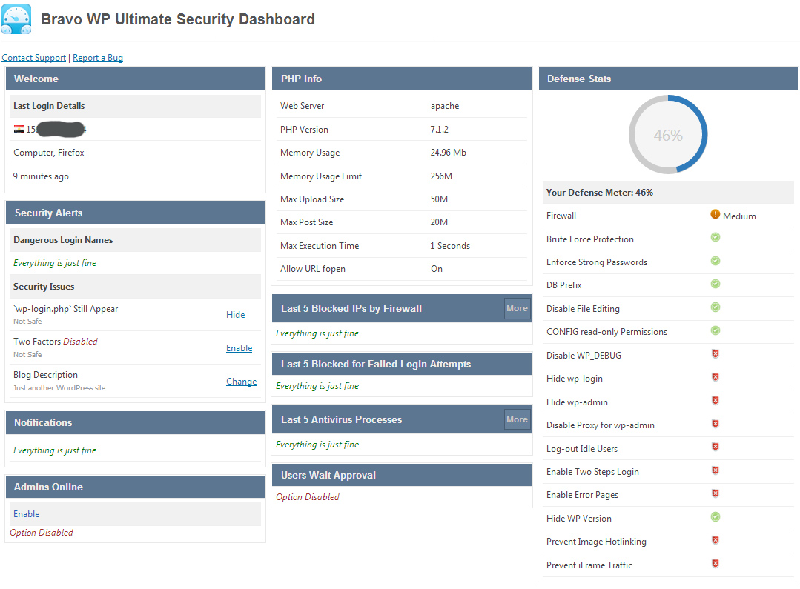
Task: Click green check icon for Enforce Strong Passwords
Action: [x=715, y=261]
